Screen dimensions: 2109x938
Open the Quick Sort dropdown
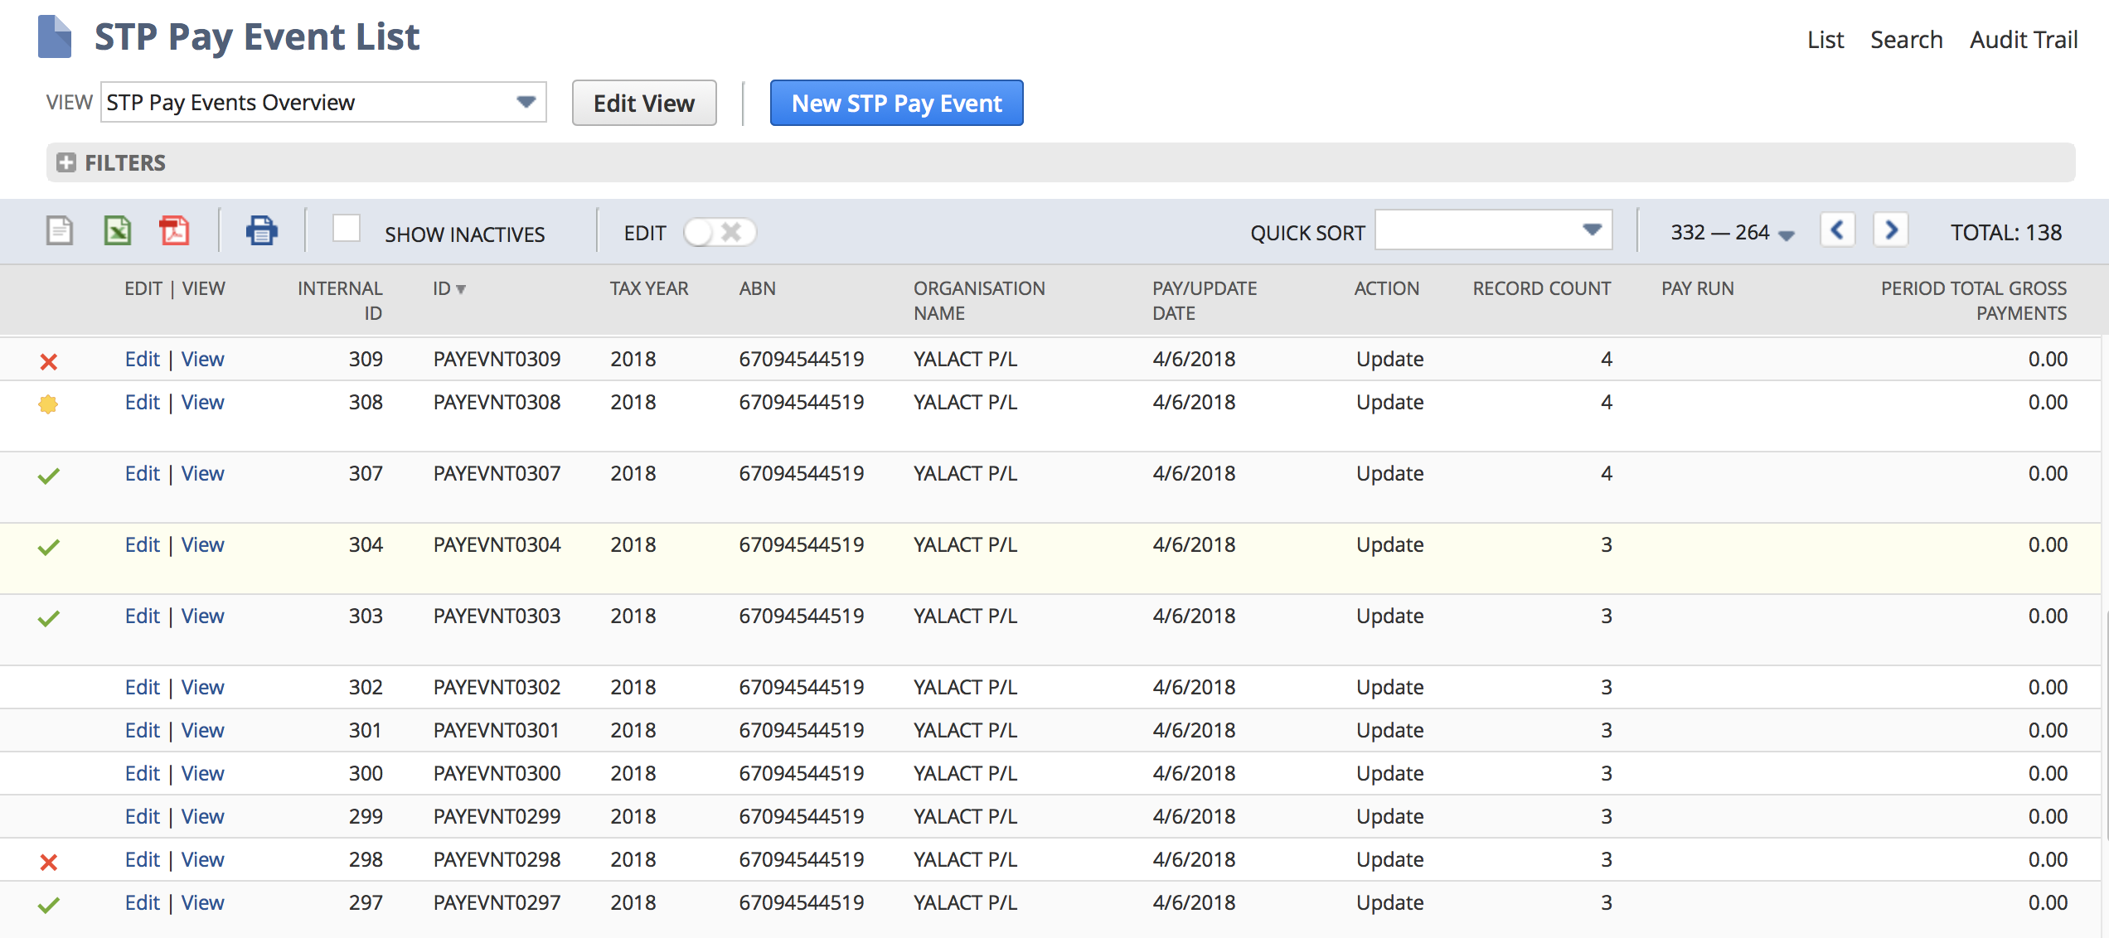pyautogui.click(x=1590, y=231)
